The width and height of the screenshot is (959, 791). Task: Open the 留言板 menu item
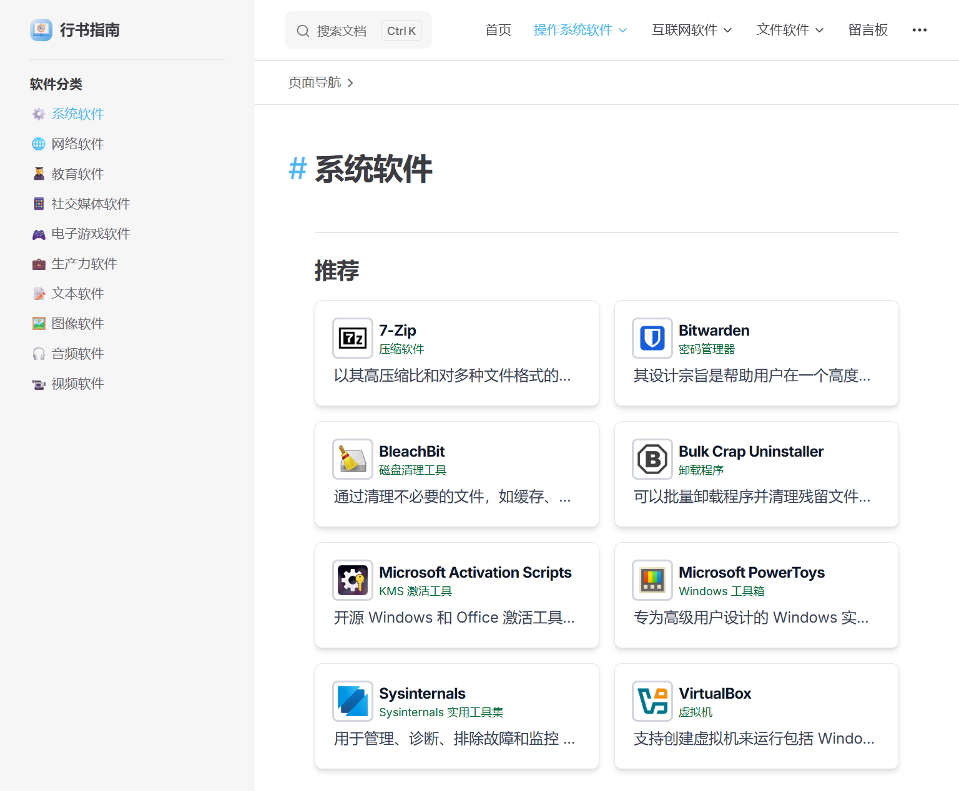pos(868,29)
